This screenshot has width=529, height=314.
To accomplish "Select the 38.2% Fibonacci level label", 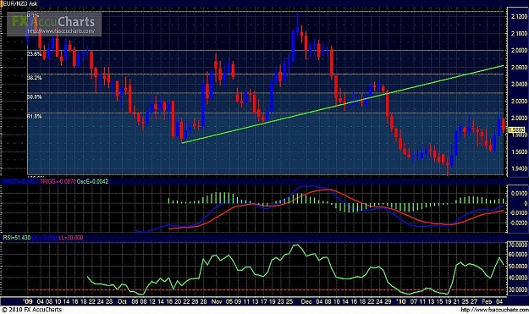I will (35, 78).
